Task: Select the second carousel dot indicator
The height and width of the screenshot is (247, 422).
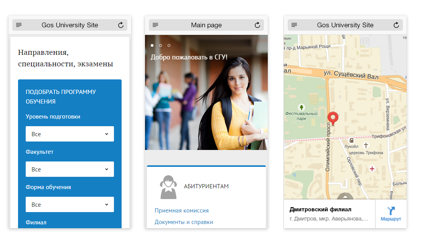Action: click(160, 46)
